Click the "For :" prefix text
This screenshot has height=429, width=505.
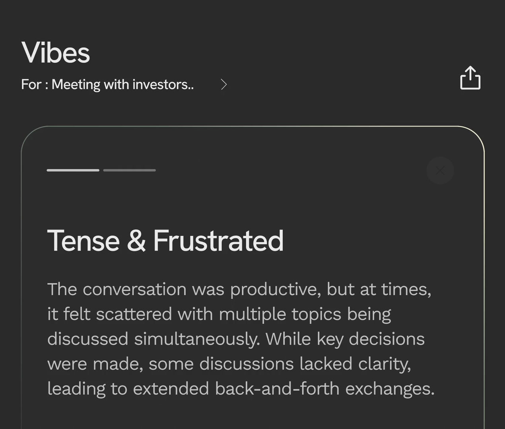34,85
